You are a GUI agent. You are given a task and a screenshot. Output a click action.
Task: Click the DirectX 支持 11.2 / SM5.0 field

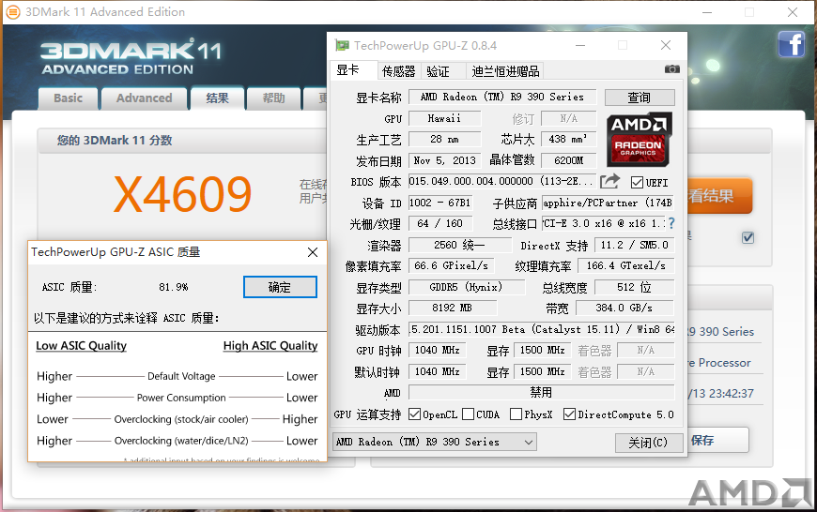click(635, 245)
